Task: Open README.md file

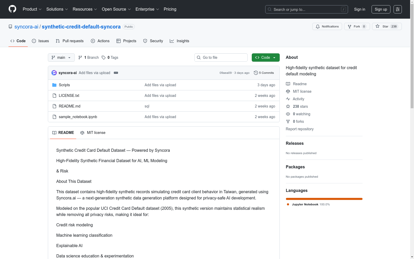Action: [70, 106]
